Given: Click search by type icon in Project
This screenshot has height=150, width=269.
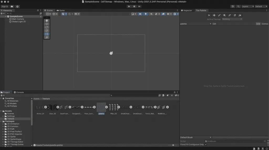Looking at the screenshot, I should (163, 95).
